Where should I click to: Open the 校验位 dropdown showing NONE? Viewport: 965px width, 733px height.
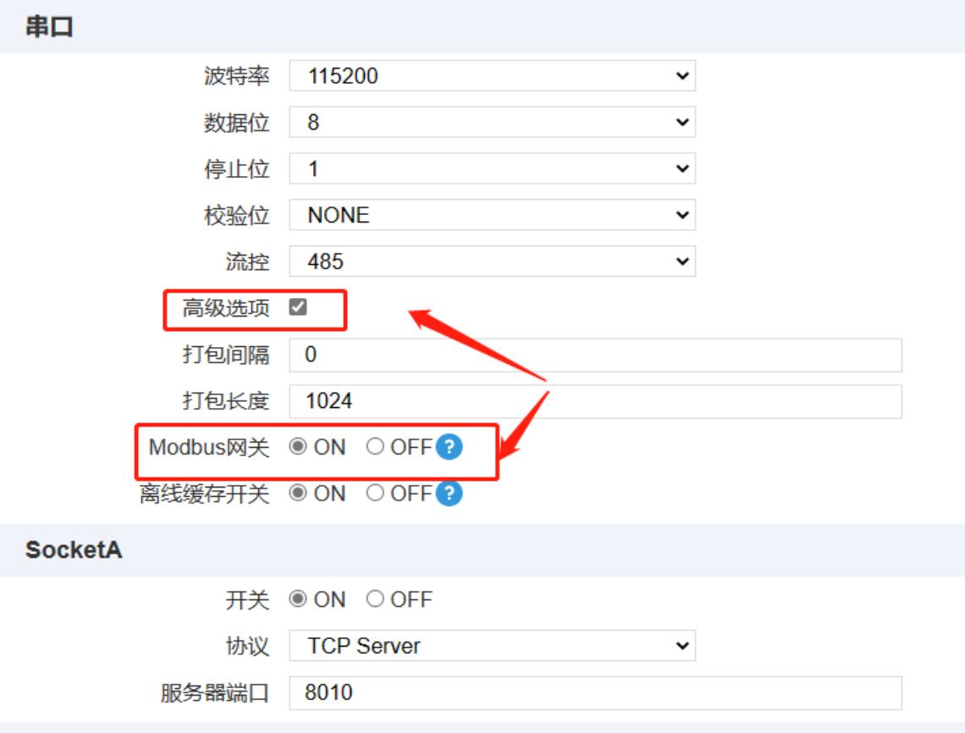click(492, 216)
